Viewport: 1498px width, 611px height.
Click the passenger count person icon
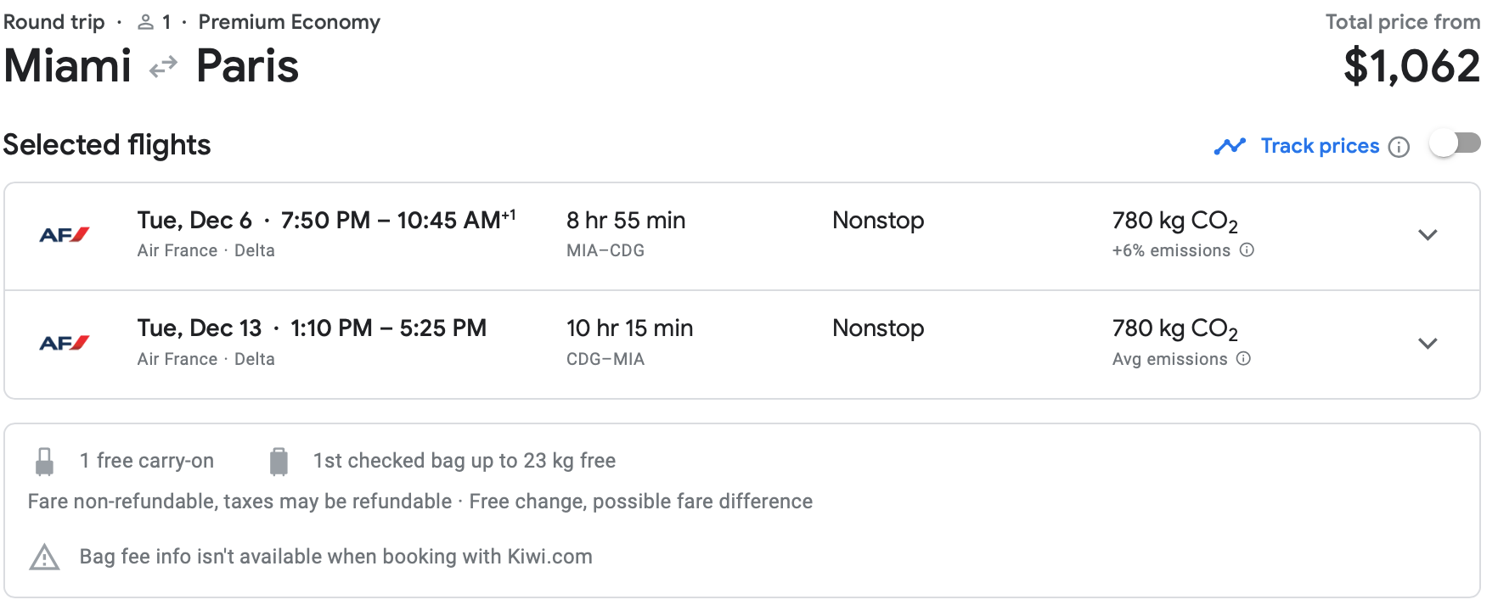coord(146,23)
